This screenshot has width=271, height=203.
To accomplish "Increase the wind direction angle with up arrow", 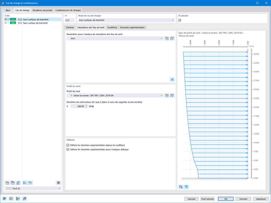I will point(87,105).
